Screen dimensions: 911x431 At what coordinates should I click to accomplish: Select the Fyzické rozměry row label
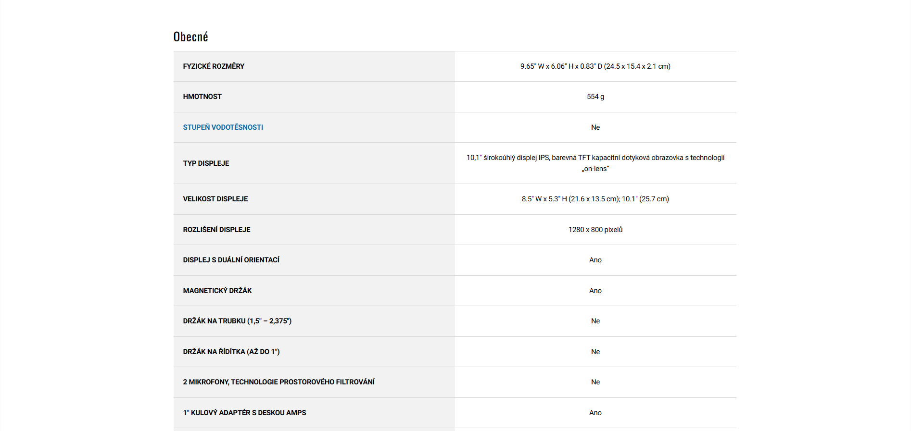point(214,66)
